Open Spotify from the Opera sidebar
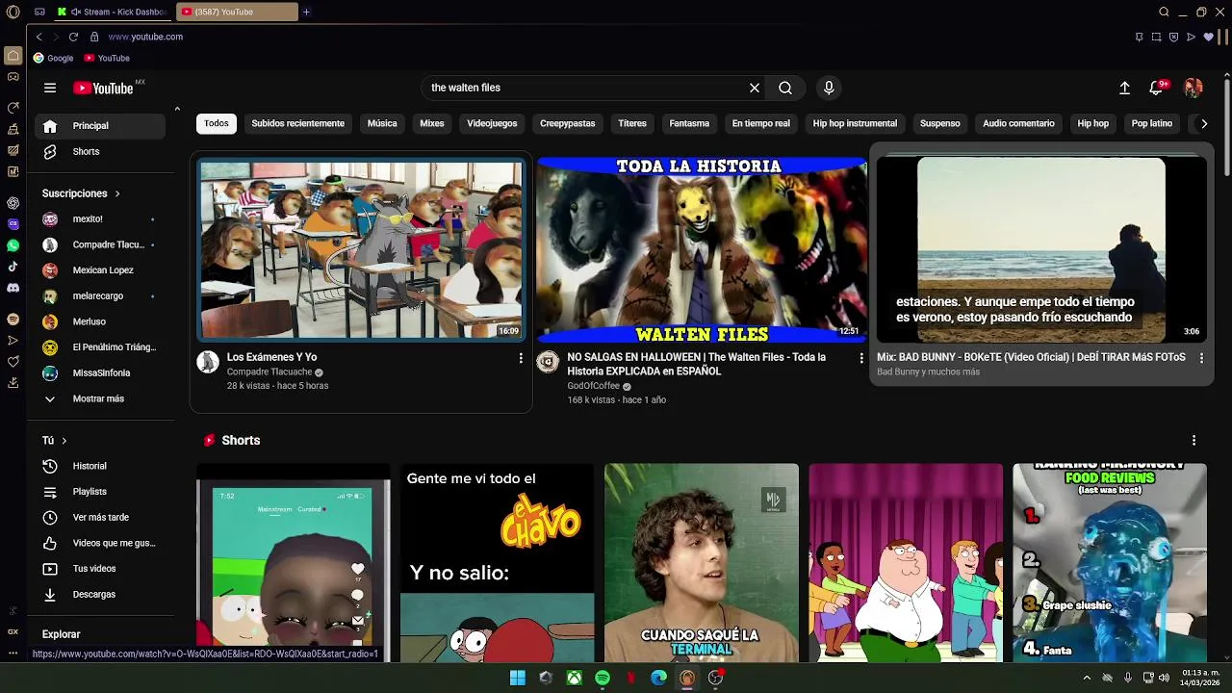This screenshot has width=1232, height=693. (13, 319)
